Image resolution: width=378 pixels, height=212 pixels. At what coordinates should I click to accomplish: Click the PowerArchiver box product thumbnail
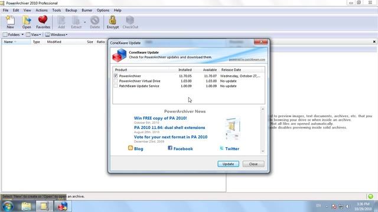tap(233, 128)
